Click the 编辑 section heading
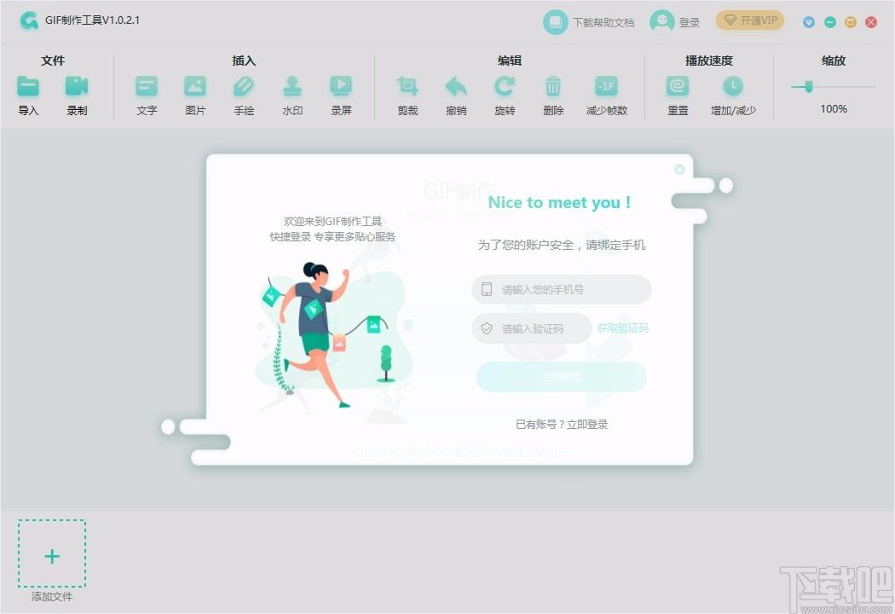 pyautogui.click(x=509, y=61)
